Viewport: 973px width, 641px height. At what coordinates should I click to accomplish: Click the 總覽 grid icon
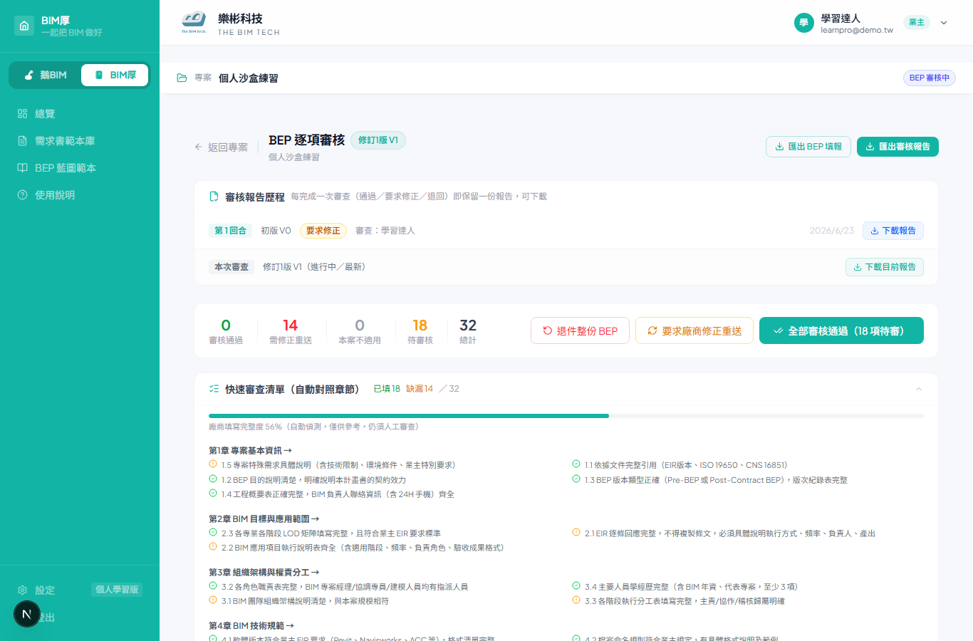(x=22, y=114)
